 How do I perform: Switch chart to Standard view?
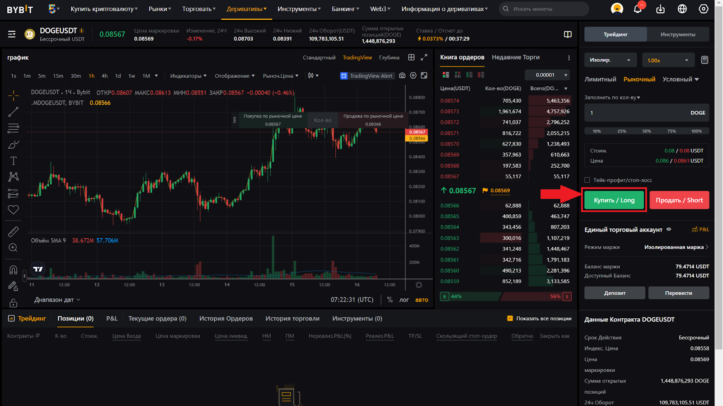click(319, 57)
